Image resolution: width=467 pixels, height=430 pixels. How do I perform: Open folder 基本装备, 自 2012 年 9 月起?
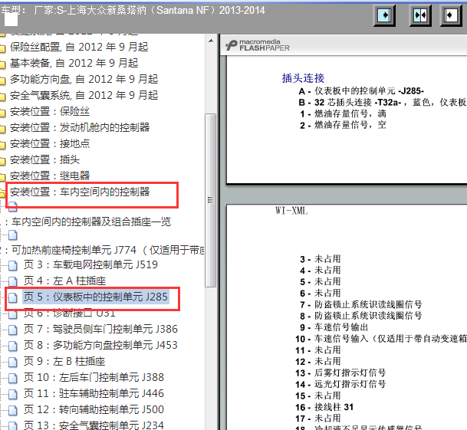(74, 63)
